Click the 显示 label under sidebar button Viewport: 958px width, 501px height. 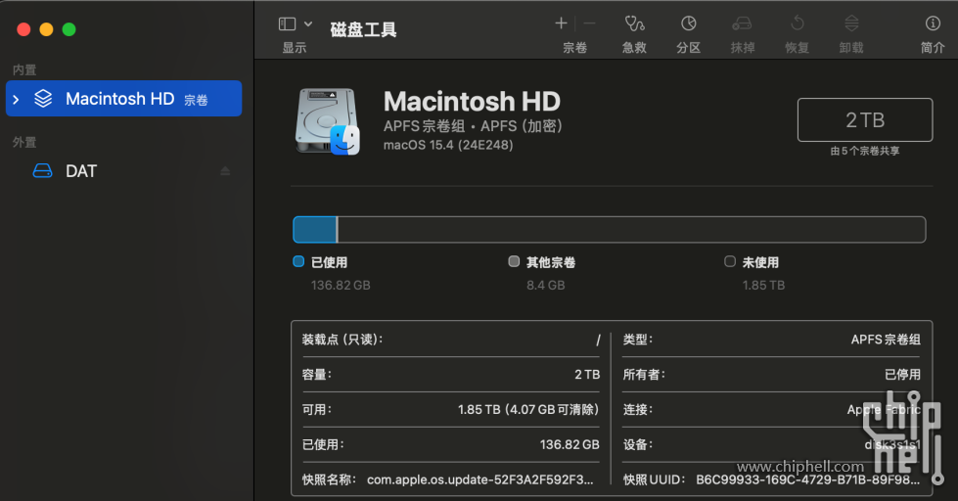tap(294, 48)
